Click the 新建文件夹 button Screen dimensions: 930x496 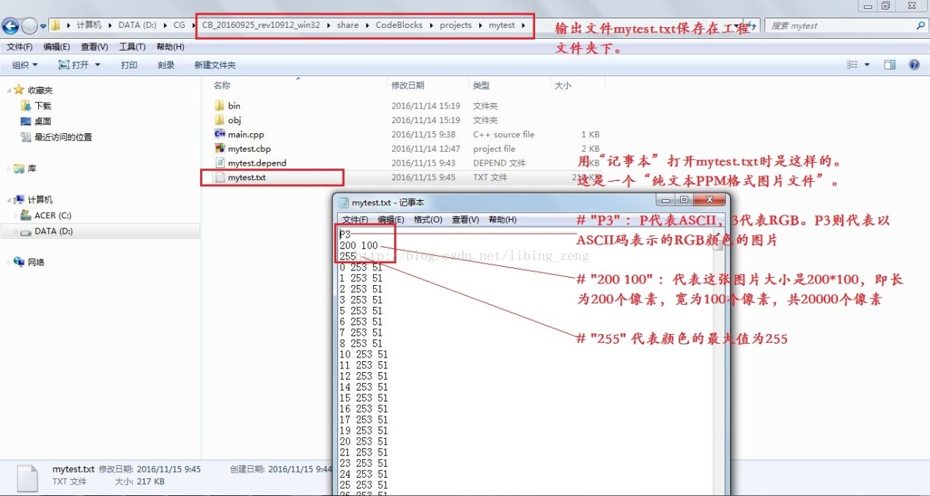(x=215, y=65)
